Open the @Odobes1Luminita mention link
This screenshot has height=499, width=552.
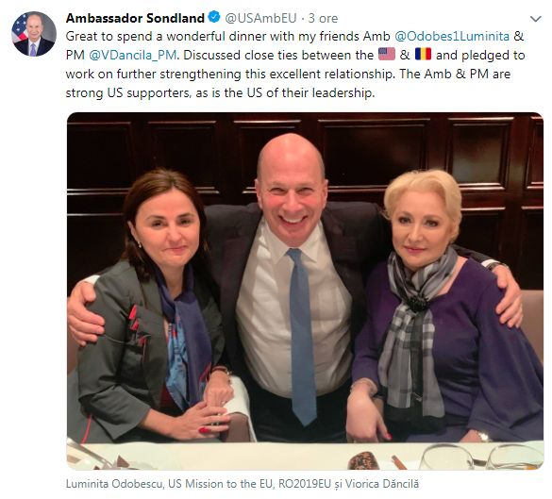tap(452, 36)
